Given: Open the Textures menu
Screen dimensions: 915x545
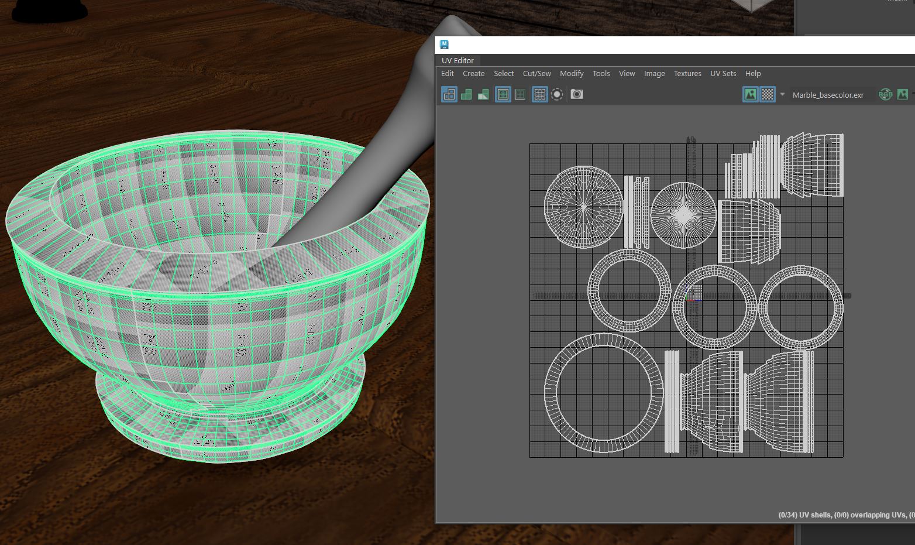Looking at the screenshot, I should coord(687,74).
